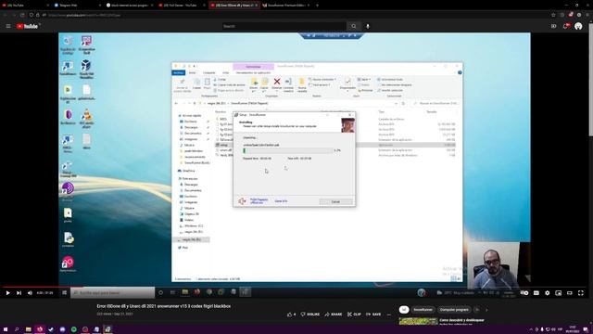593x334 pixels.
Task: Select the Computer program filter chip
Action: (x=454, y=310)
